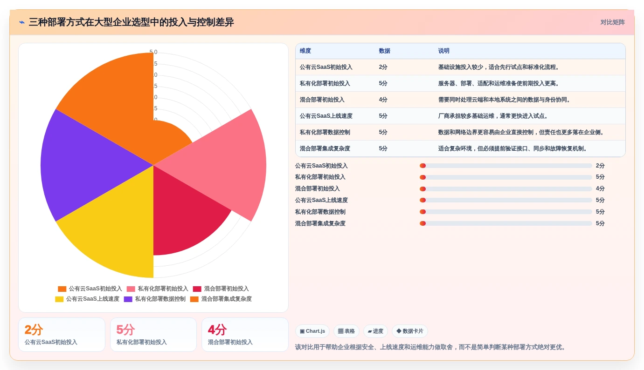Screen dimensions: 644x370
Task: Click description 基础设施投入较少，适合先行试点和标准化流程
Action: pyautogui.click(x=499, y=67)
